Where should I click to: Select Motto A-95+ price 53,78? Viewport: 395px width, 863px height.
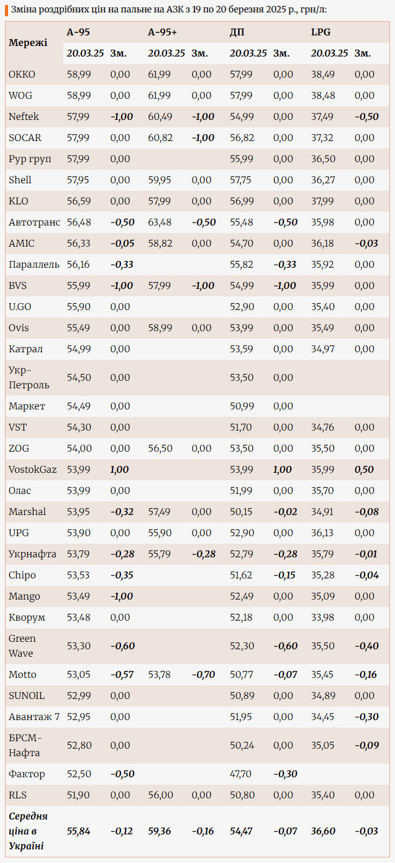pos(160,675)
